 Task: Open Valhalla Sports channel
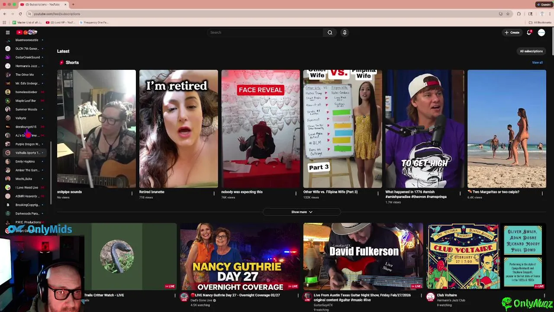pos(25,153)
